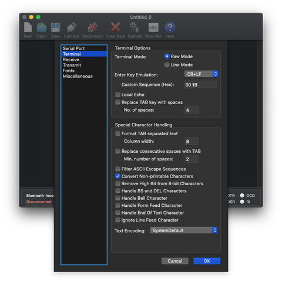
Task: Click the New document toolbar icon
Action: pos(28,27)
